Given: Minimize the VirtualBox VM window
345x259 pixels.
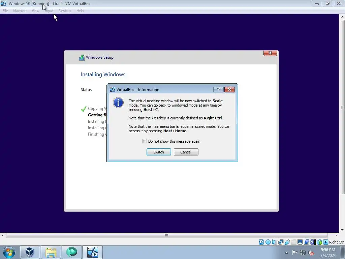Looking at the screenshot, I should pos(317,3).
